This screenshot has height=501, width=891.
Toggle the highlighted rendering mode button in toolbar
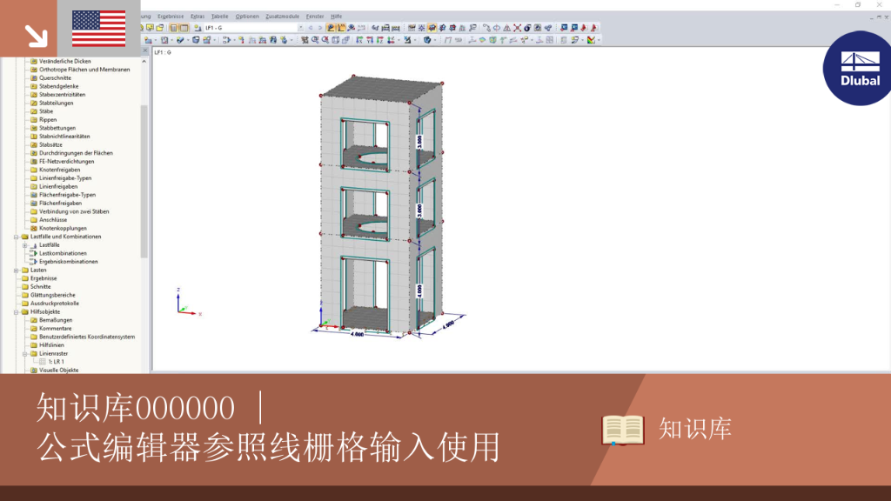pyautogui.click(x=432, y=27)
